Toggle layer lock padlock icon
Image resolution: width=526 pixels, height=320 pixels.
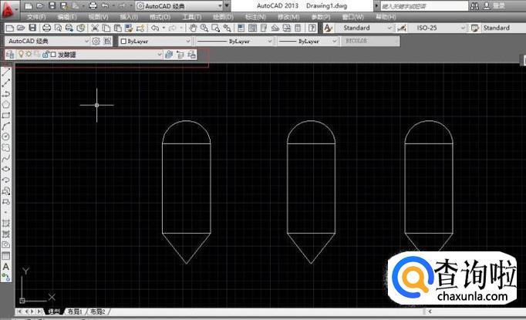coord(45,55)
